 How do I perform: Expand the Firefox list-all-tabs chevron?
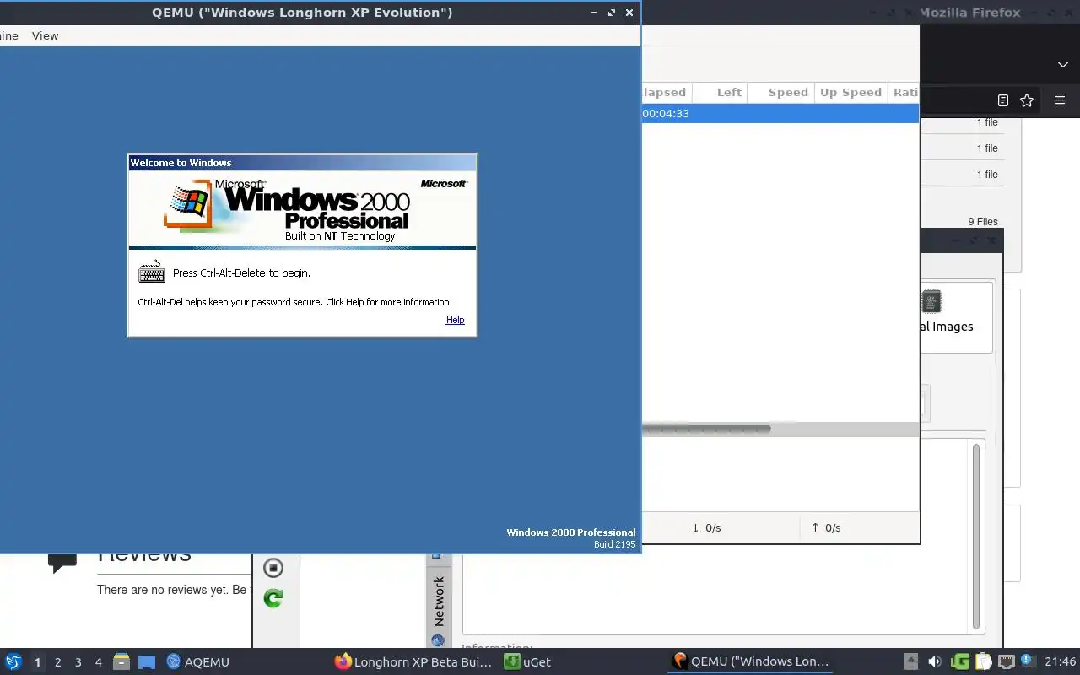click(1063, 65)
